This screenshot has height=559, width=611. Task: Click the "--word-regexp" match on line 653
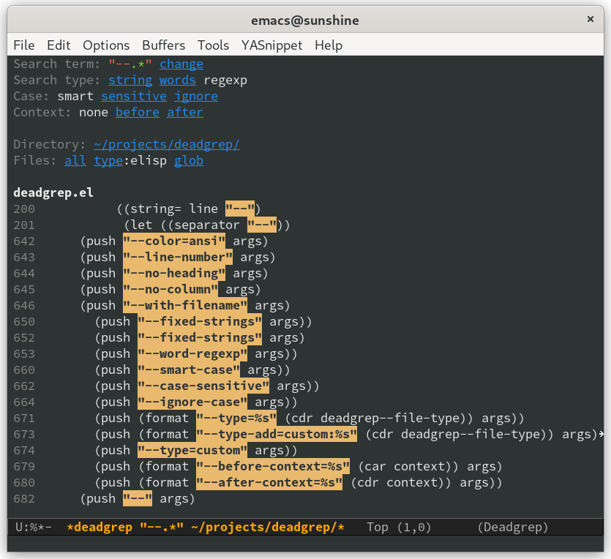tap(192, 353)
